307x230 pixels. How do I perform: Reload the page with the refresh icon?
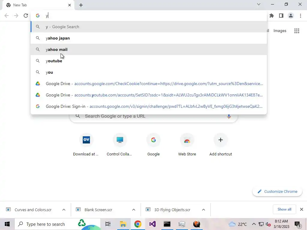[x=26, y=16]
